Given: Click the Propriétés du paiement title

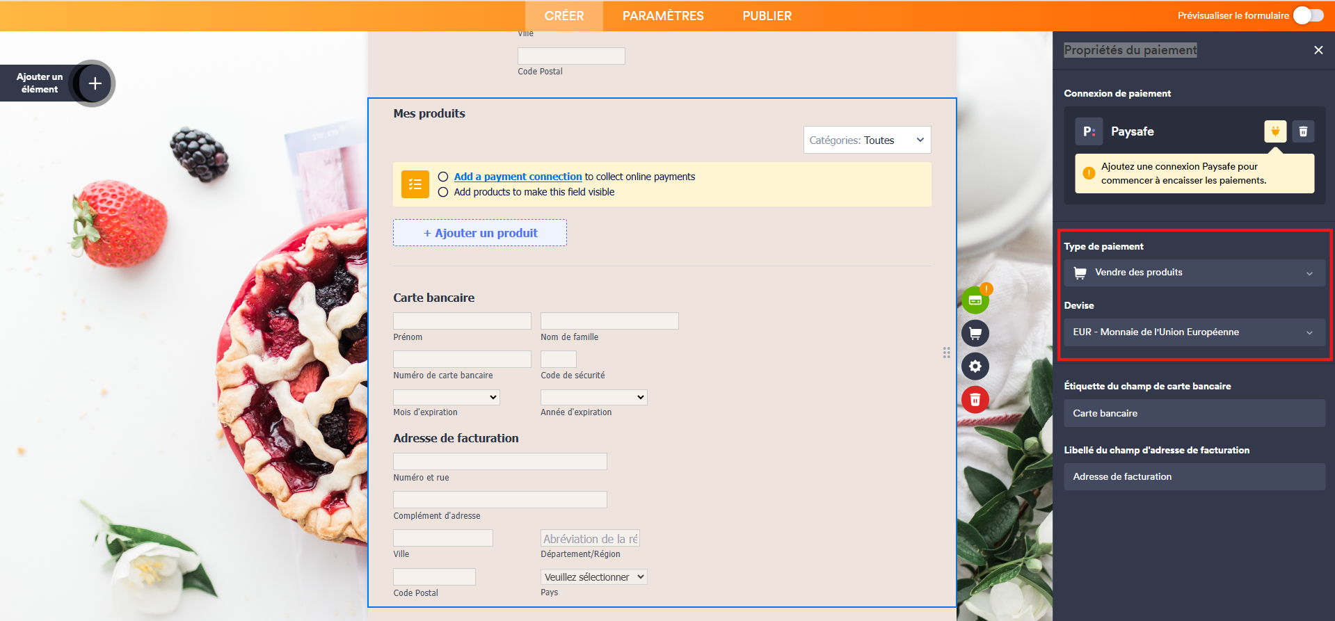Looking at the screenshot, I should [x=1130, y=50].
